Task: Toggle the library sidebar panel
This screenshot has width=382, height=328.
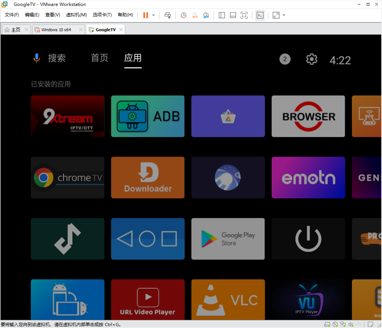Action: pyautogui.click(x=222, y=15)
